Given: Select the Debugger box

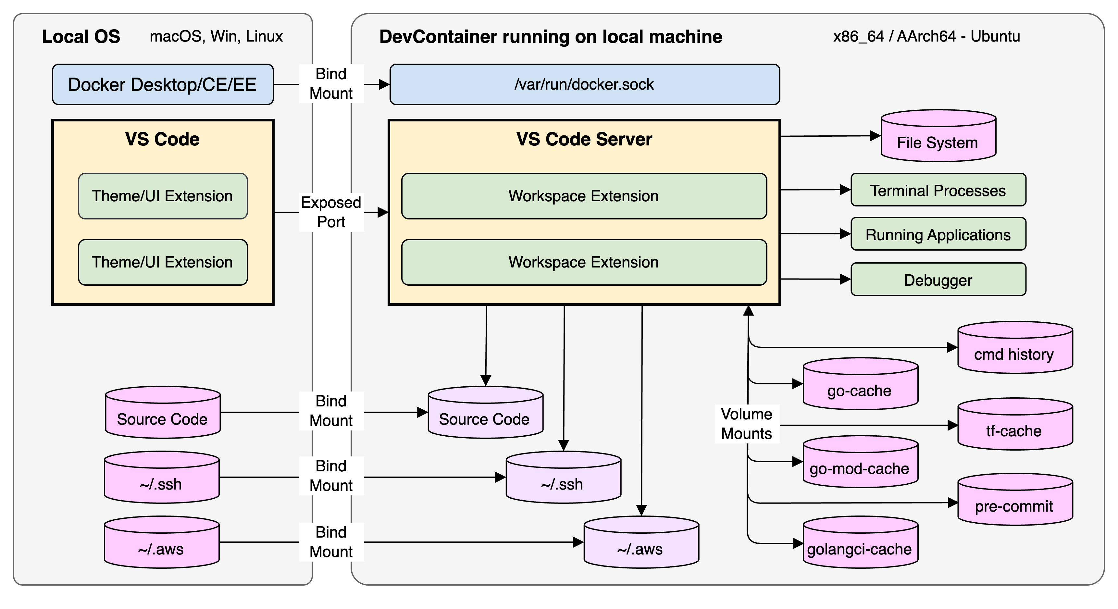Looking at the screenshot, I should pos(938,280).
